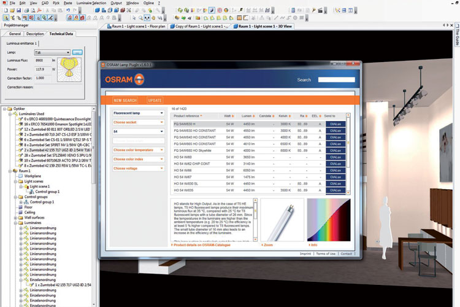Click the clapperboard video icon
Screen dimensions: 460x307
tap(320, 10)
